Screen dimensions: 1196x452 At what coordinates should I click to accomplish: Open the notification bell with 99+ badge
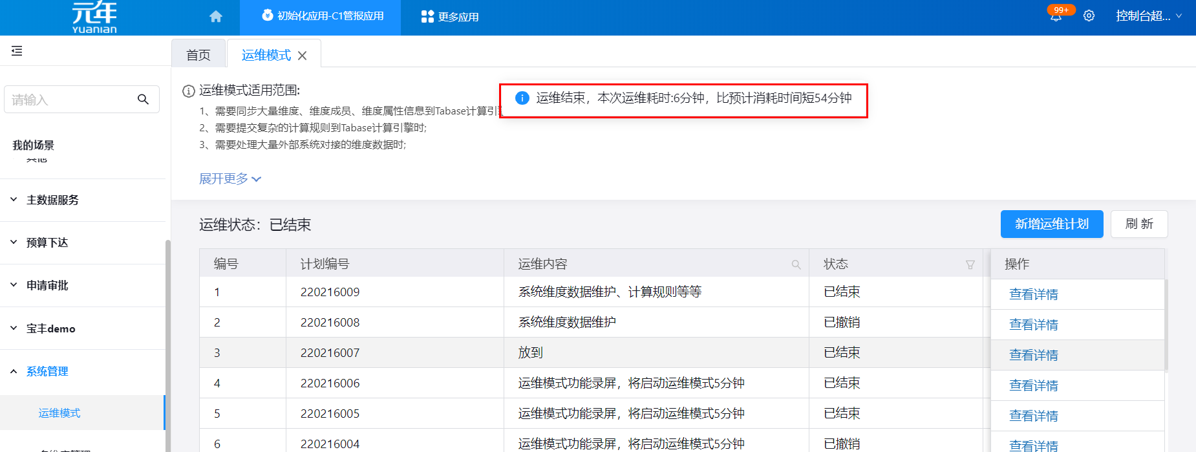click(x=1056, y=16)
